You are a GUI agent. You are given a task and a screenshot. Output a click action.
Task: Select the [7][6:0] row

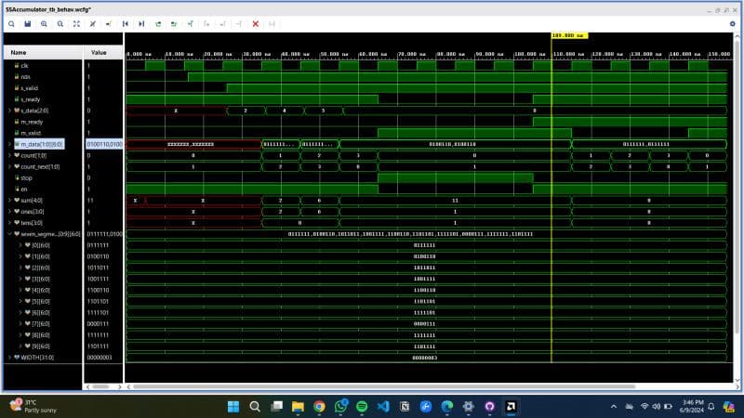tap(43, 323)
